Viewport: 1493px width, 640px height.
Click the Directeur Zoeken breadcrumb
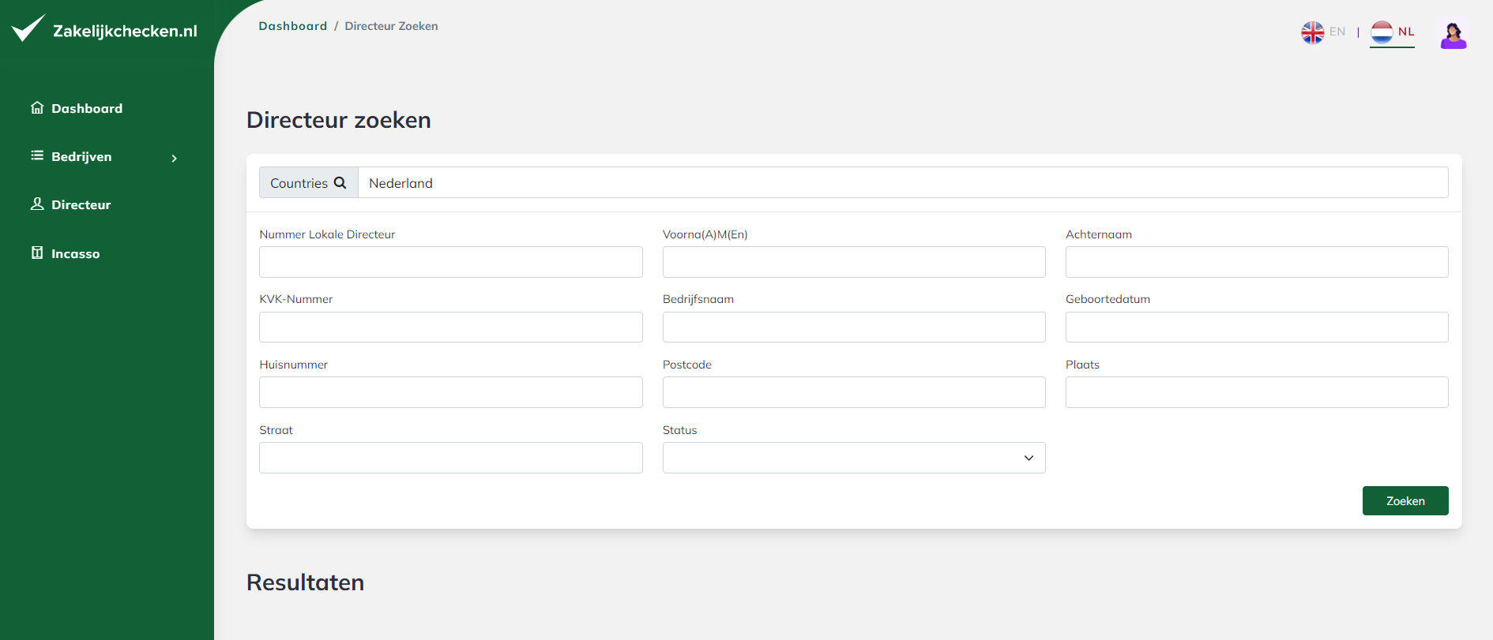391,26
